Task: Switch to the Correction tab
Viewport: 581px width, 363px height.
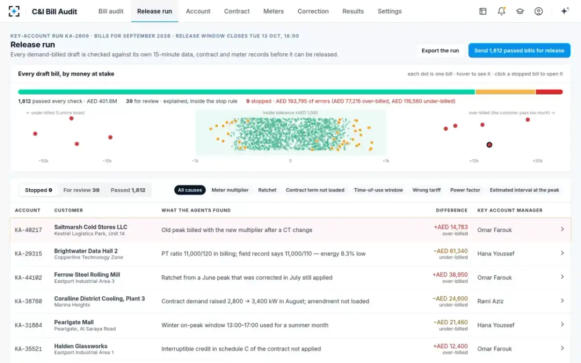Action: [313, 11]
